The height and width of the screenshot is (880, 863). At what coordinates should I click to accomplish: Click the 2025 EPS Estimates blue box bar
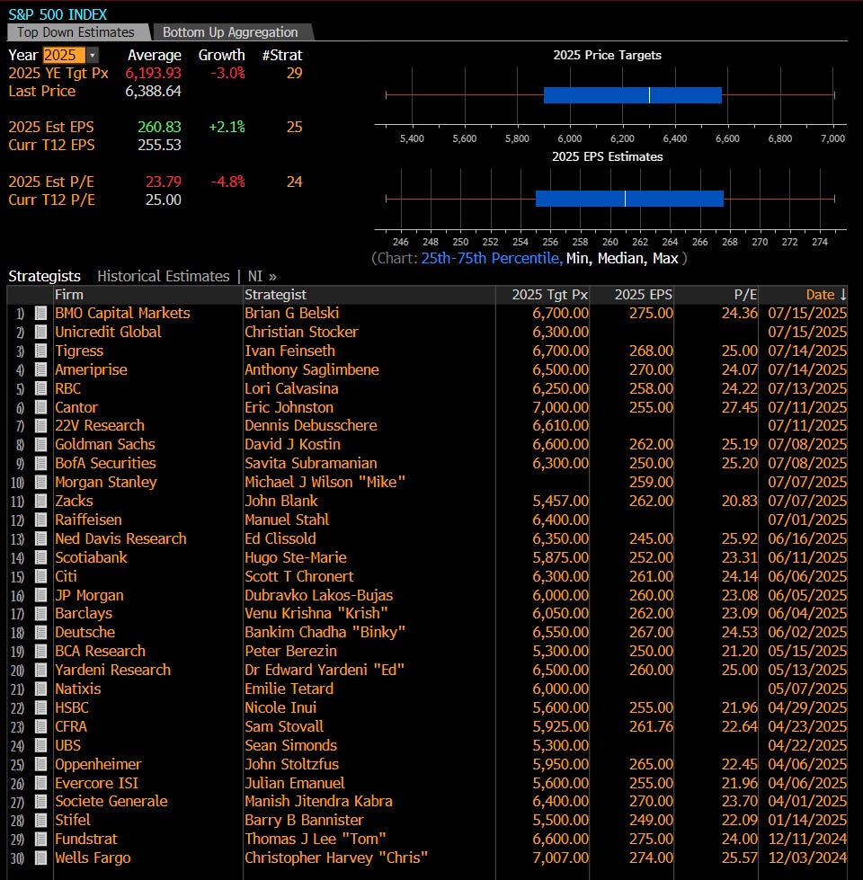coord(629,199)
